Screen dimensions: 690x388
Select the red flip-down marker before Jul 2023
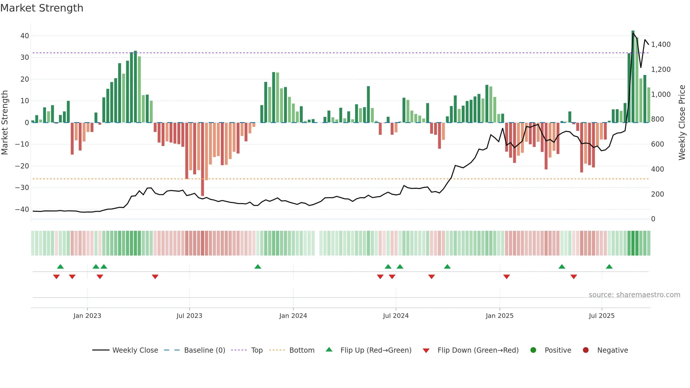(155, 276)
